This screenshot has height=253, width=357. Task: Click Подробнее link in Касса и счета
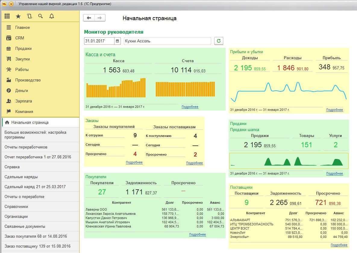pos(190,107)
